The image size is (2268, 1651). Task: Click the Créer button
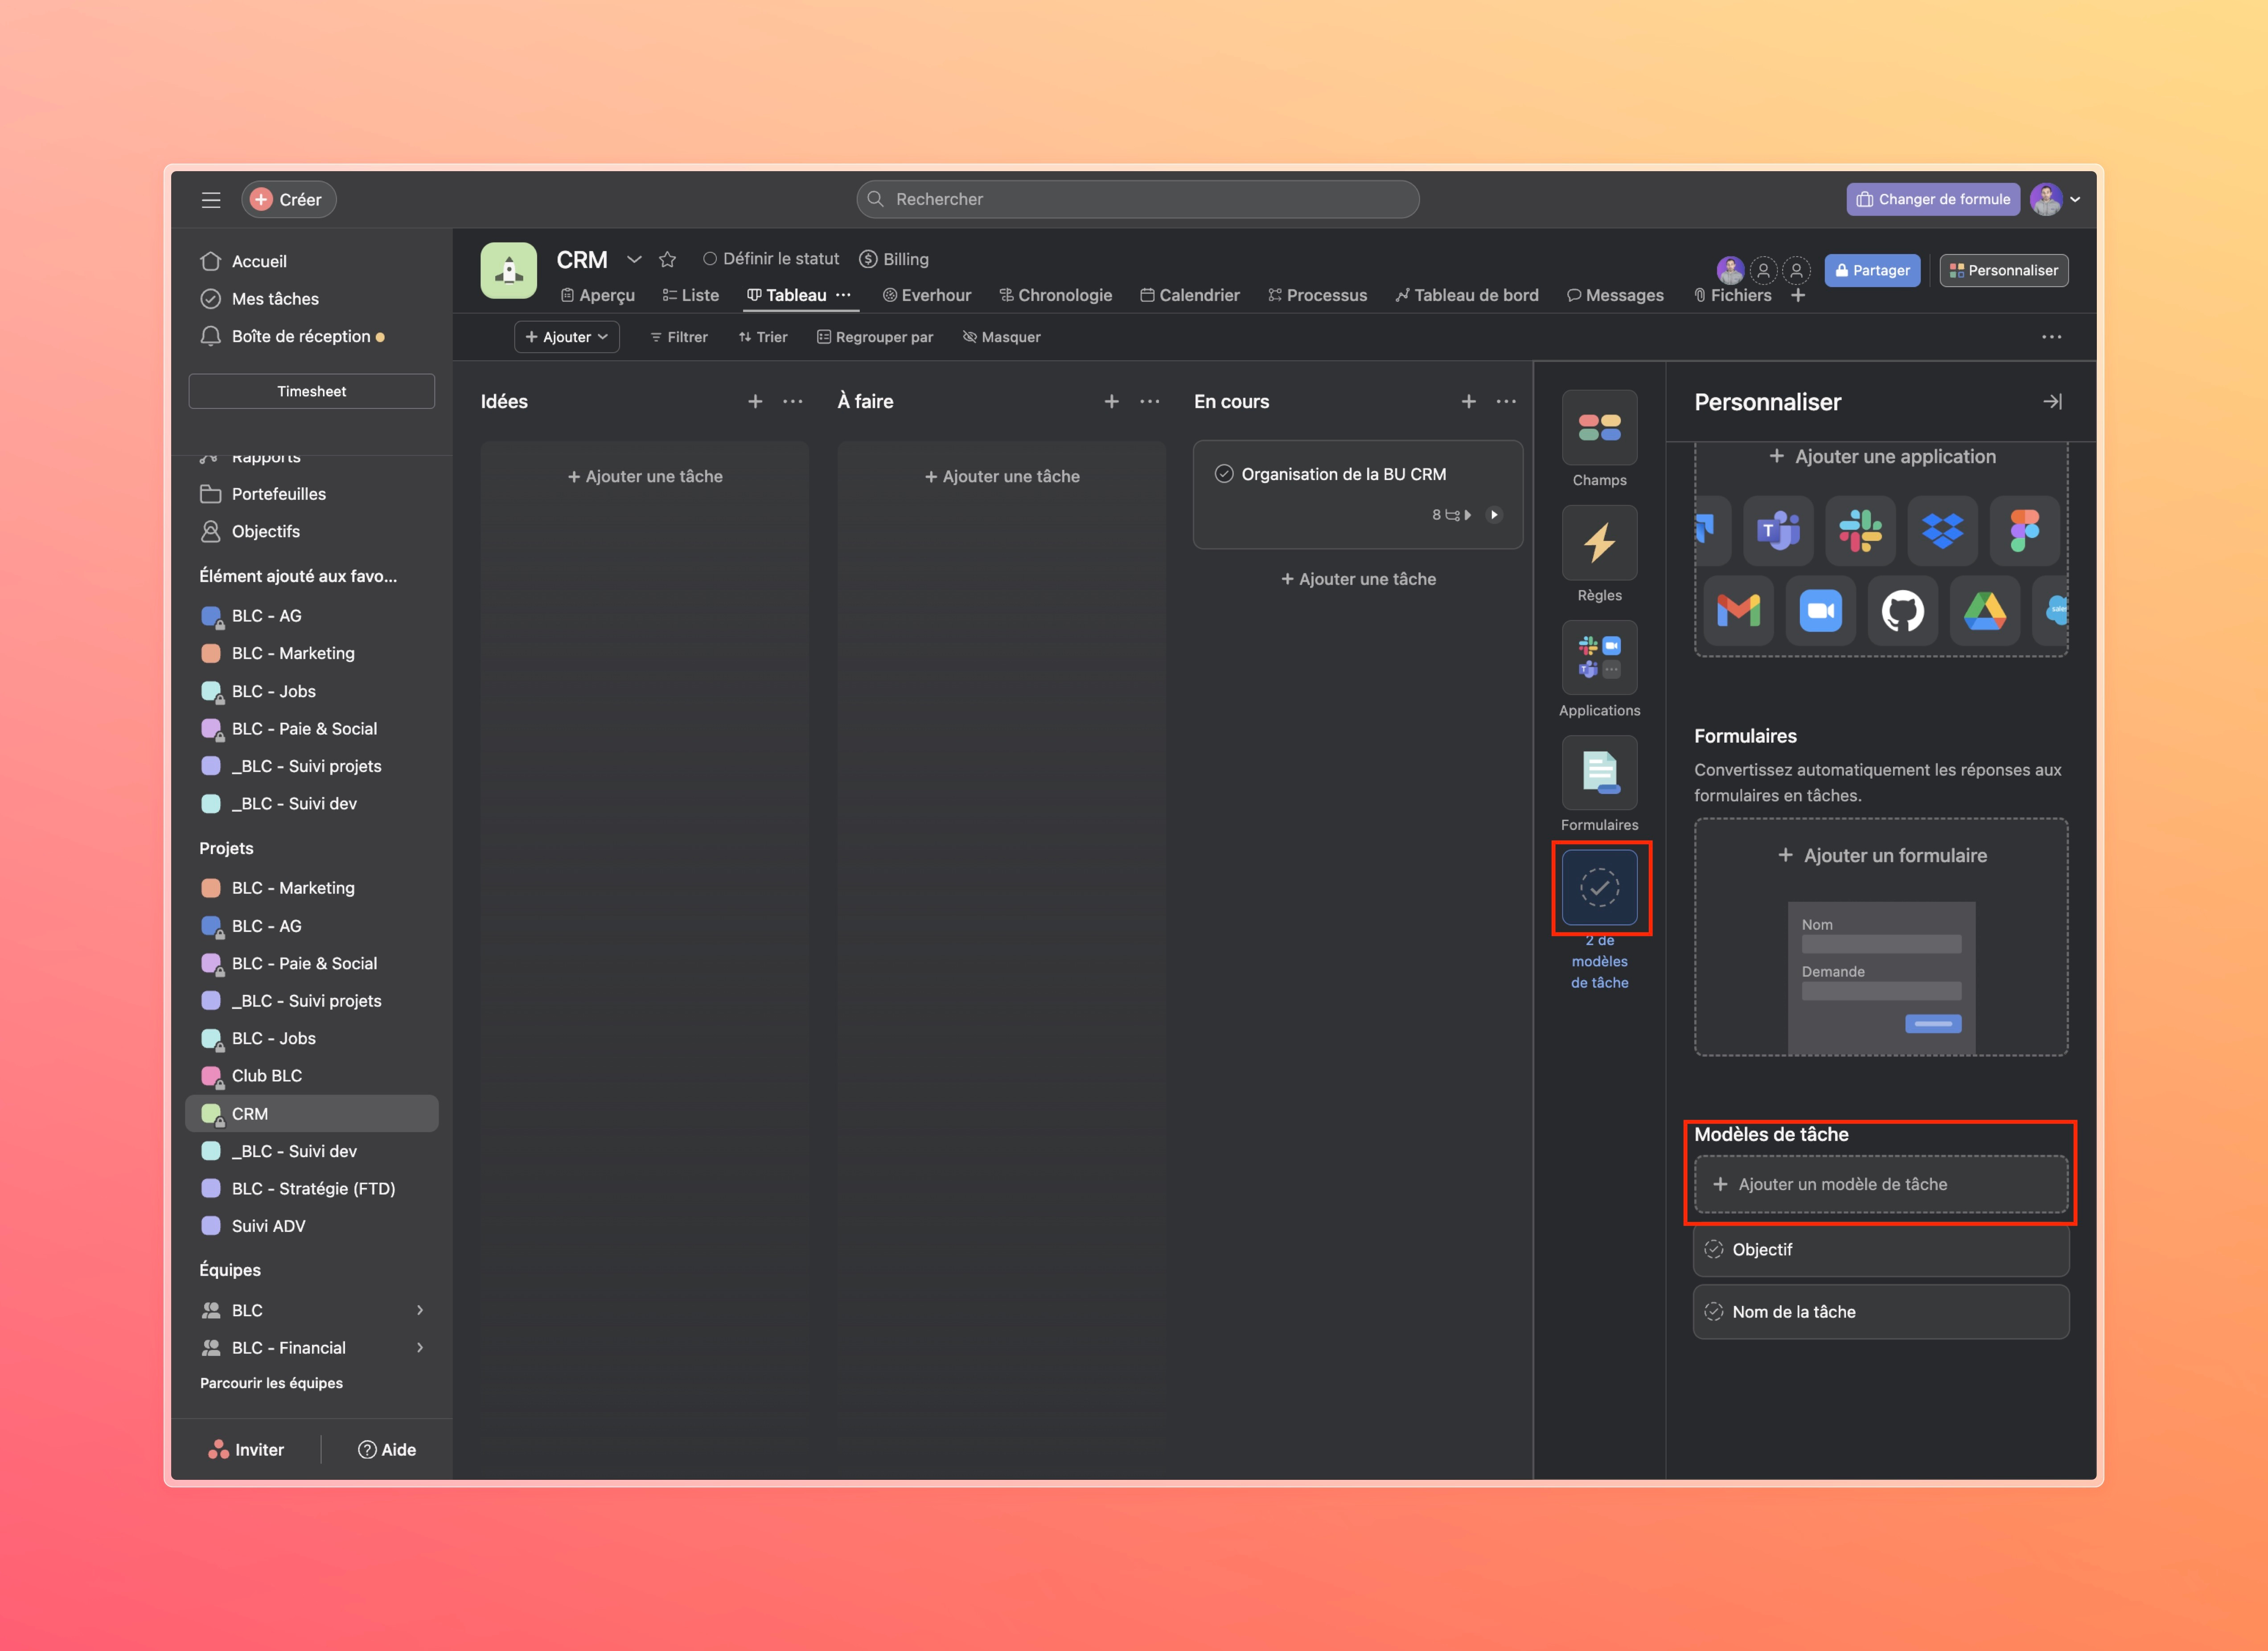coord(288,200)
